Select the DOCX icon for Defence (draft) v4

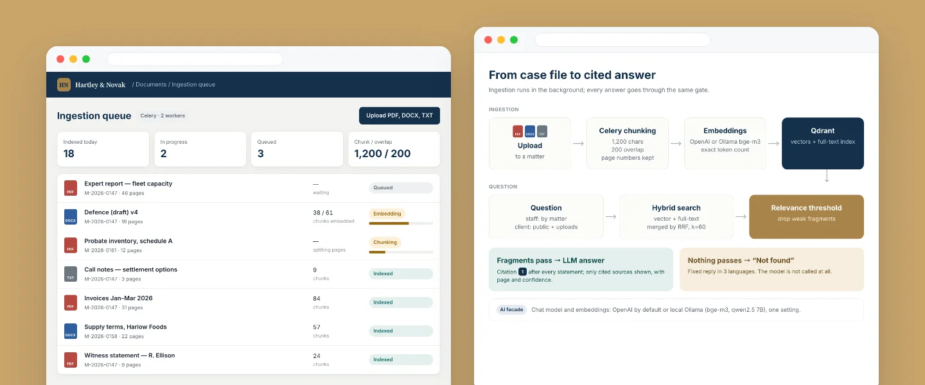71,216
